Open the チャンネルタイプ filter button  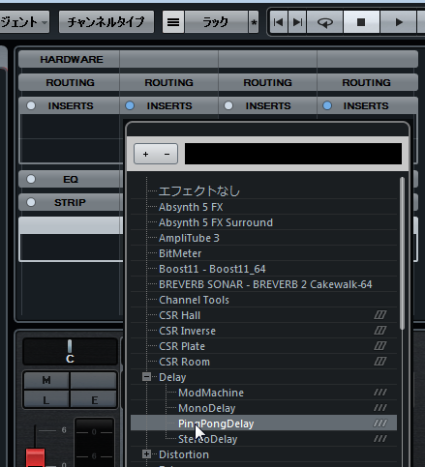point(106,22)
